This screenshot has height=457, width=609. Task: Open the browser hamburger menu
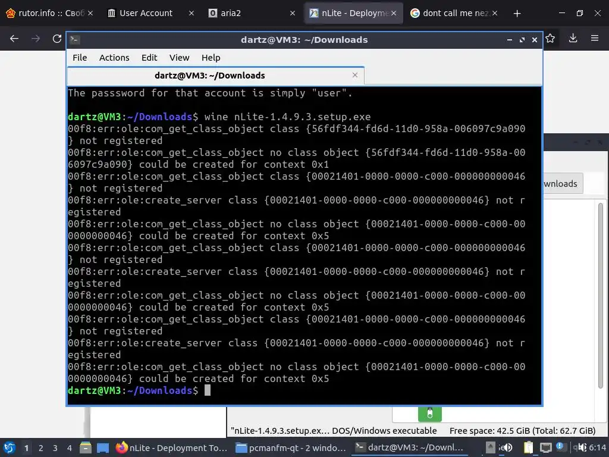coord(595,39)
